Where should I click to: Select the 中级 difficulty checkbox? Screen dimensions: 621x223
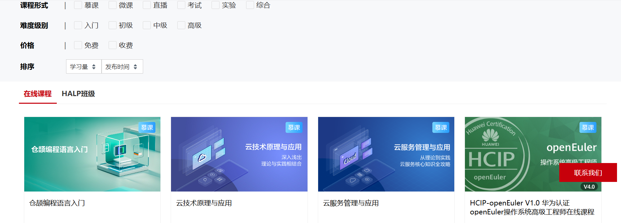[x=147, y=25]
